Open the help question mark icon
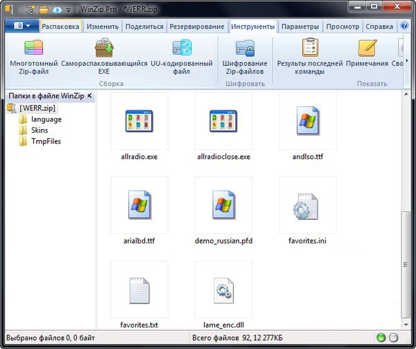The height and width of the screenshot is (349, 416). pos(404,26)
